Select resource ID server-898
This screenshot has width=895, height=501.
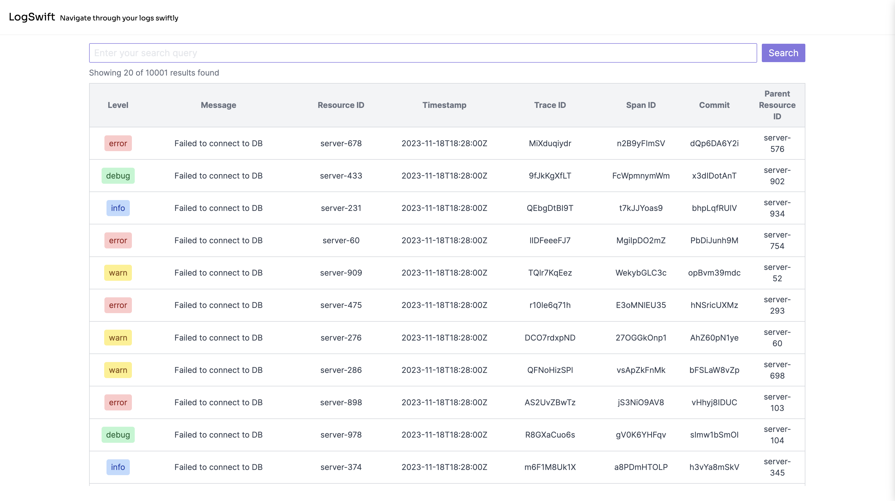341,402
